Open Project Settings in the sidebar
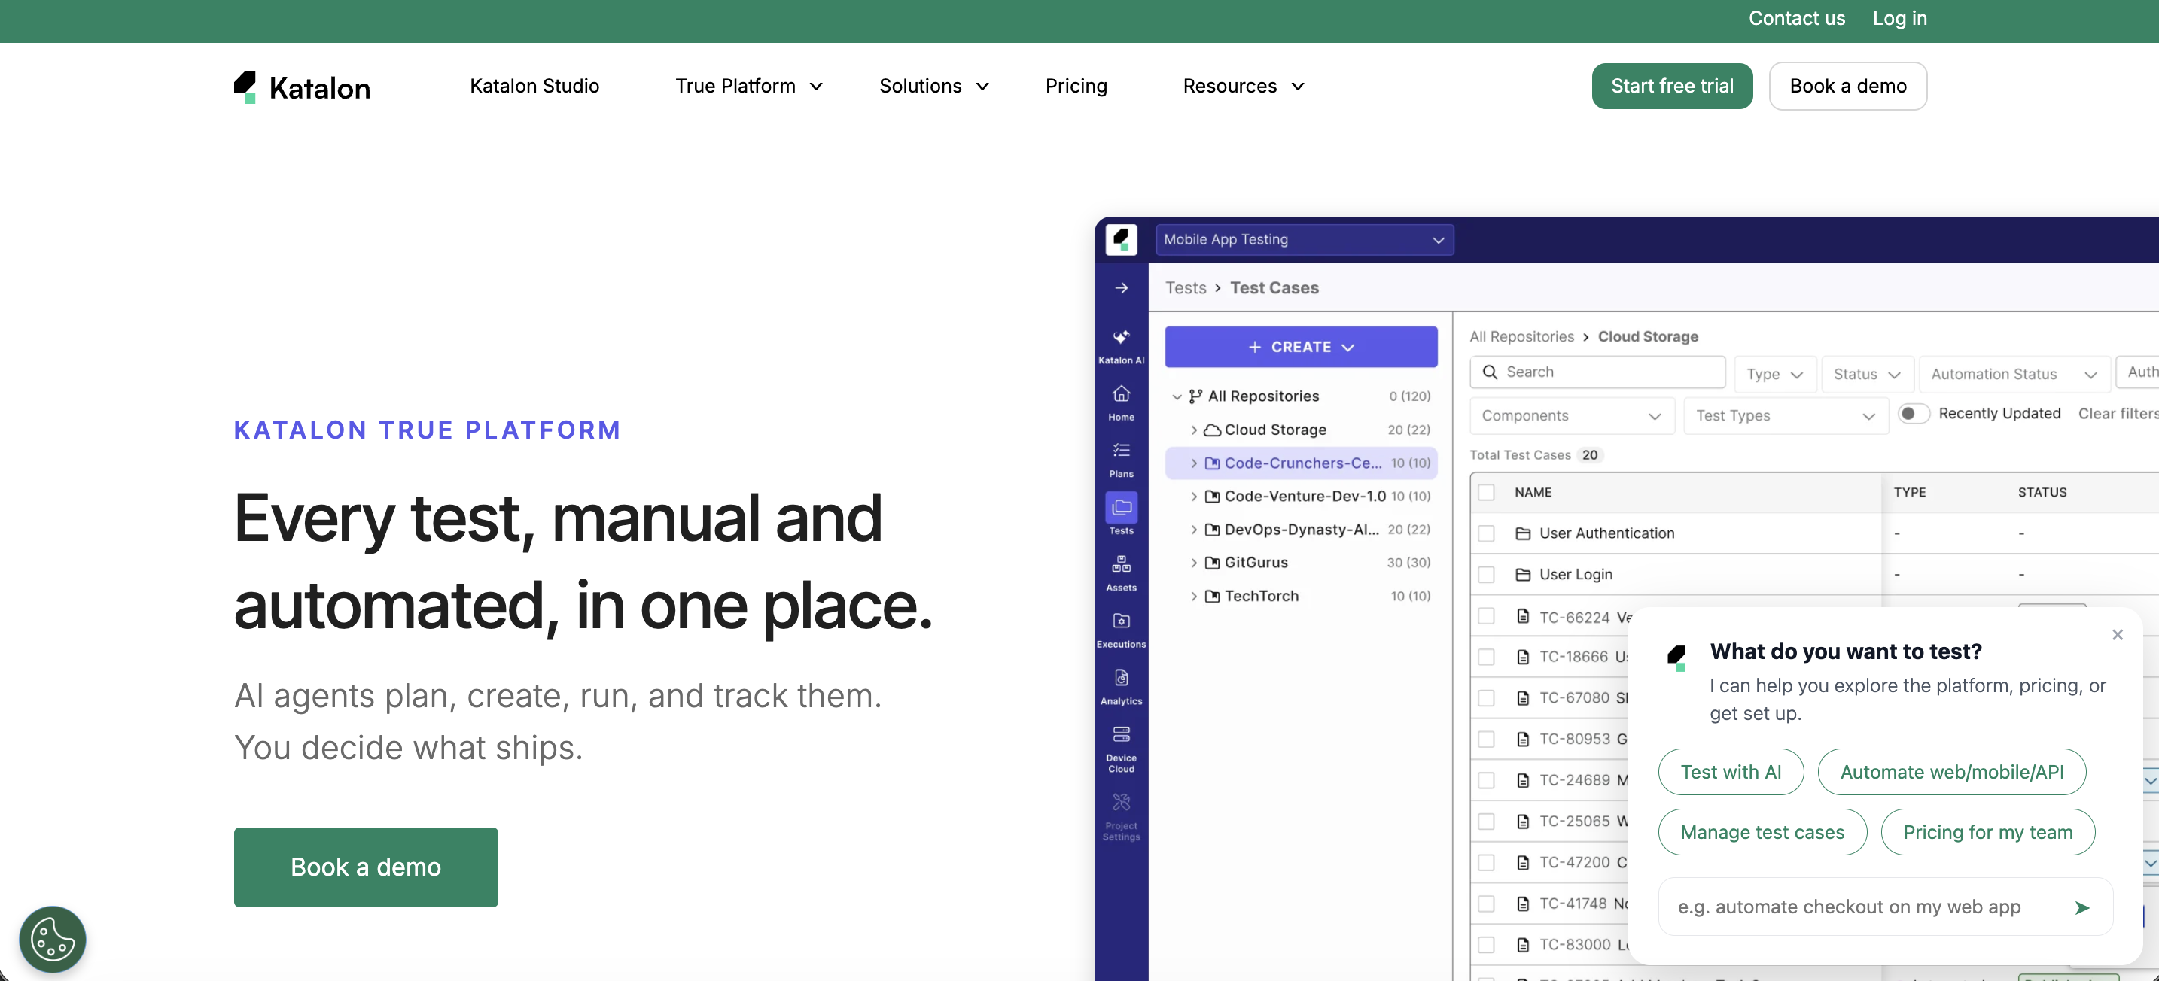This screenshot has height=981, width=2159. pyautogui.click(x=1121, y=817)
